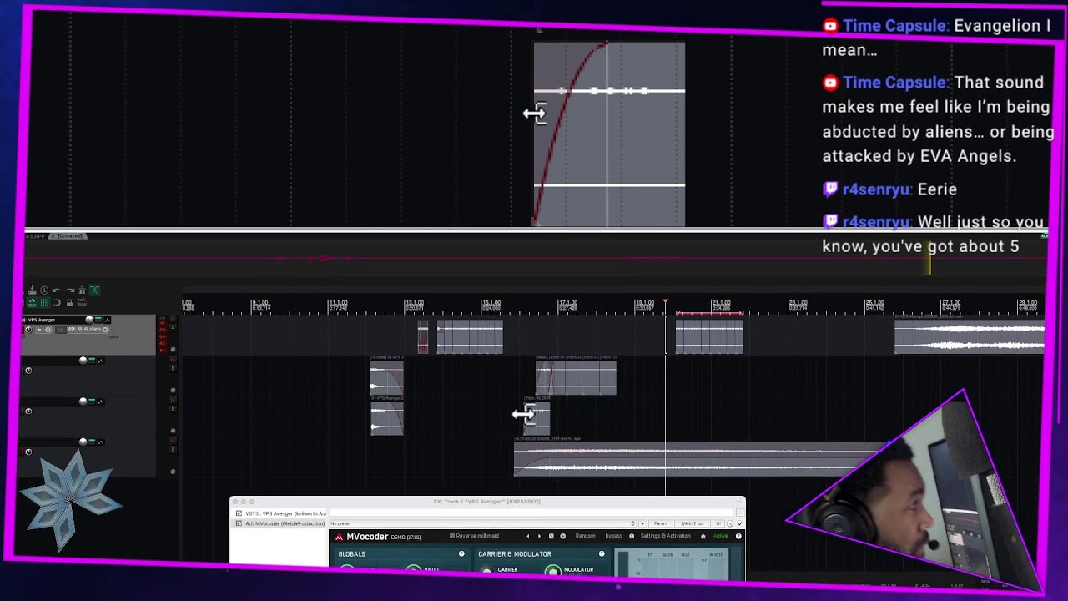Image resolution: width=1068 pixels, height=601 pixels.
Task: Adjust VPS Avenger track volume knob
Action: click(89, 320)
